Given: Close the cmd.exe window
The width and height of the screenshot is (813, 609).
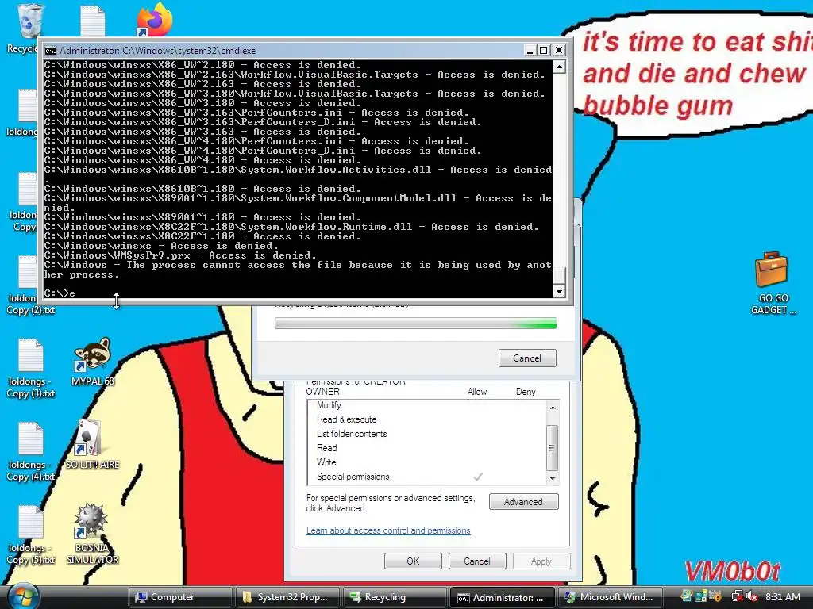Looking at the screenshot, I should point(558,50).
